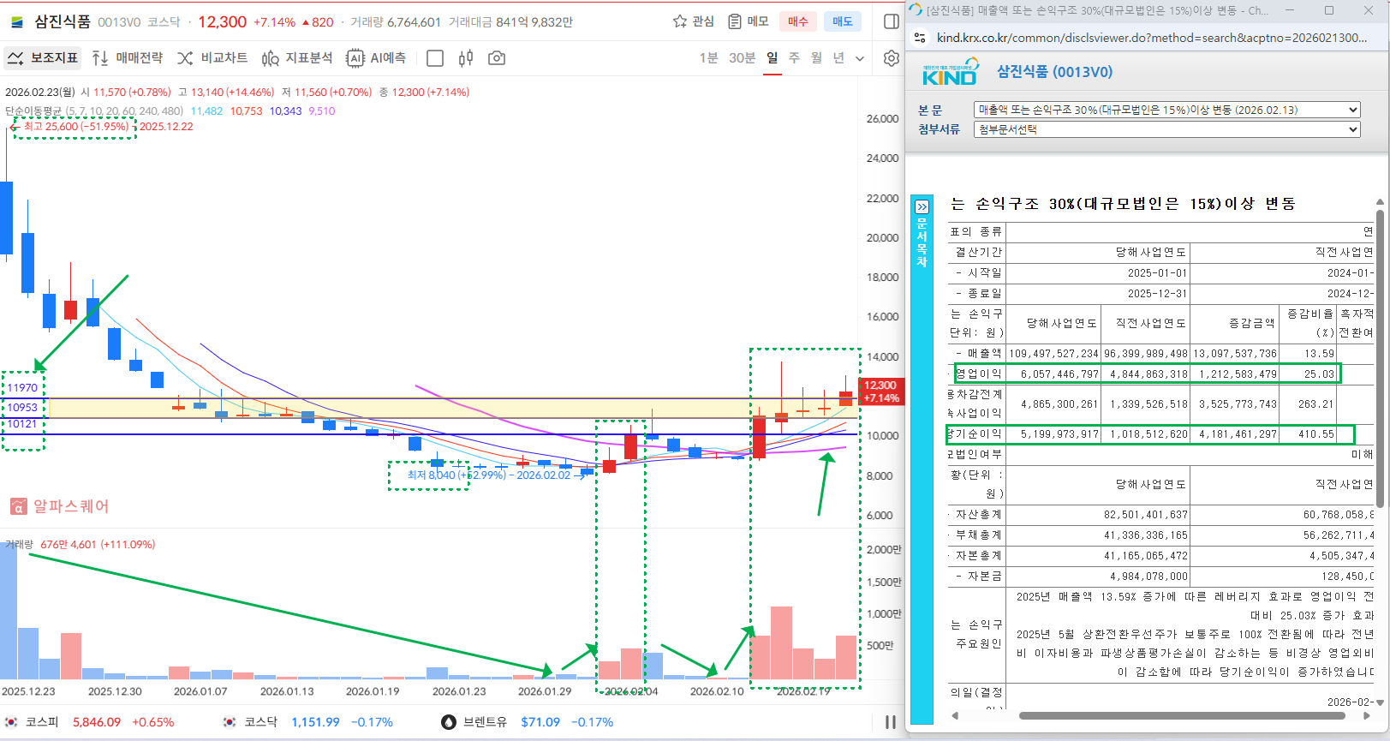Toggle the 보조지표 indicators button
Viewport: 1390px width, 741px height.
click(43, 58)
